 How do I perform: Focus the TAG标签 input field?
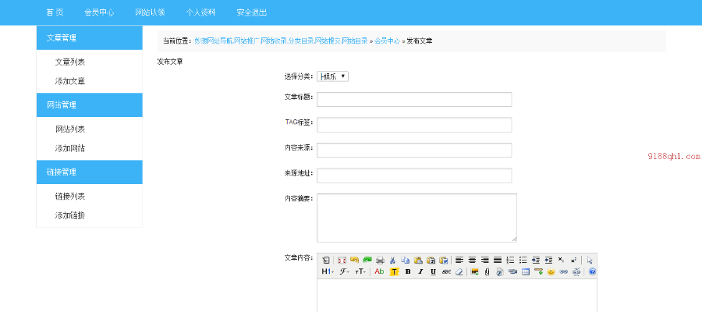pos(414,125)
